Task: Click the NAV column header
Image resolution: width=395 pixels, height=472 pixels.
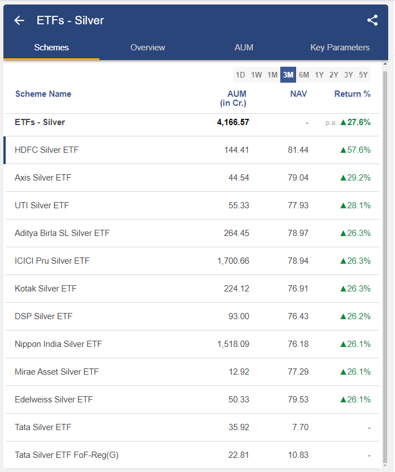Action: tap(298, 94)
